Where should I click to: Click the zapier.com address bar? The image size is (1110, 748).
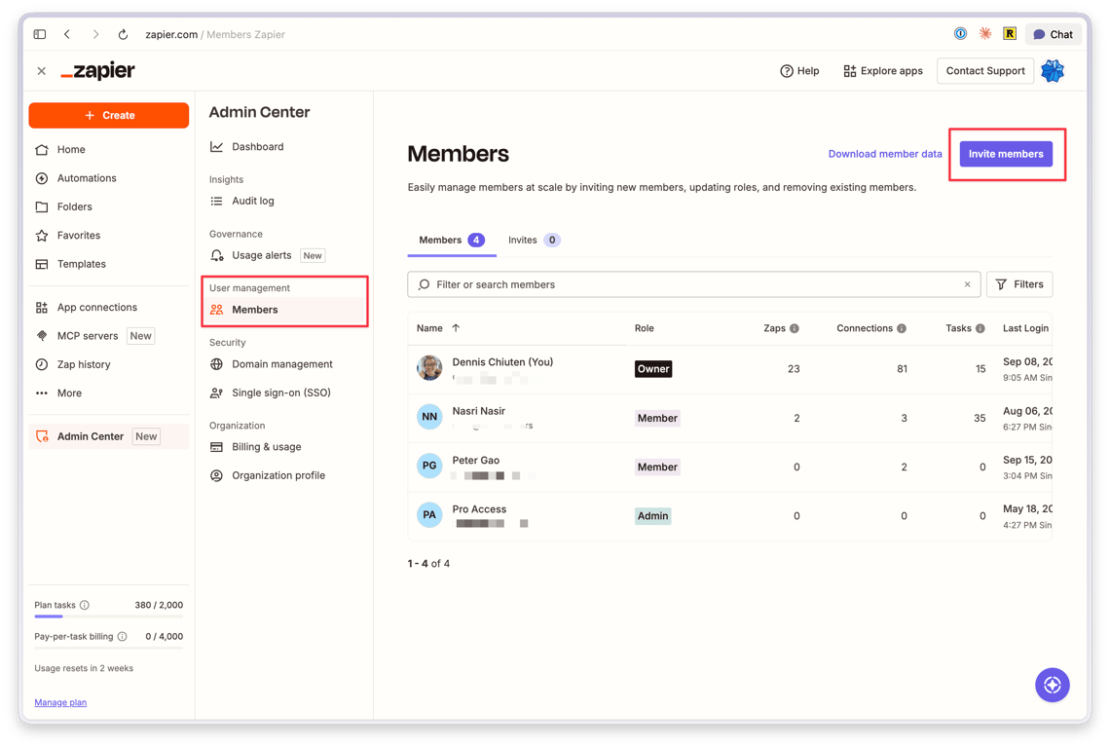click(x=215, y=34)
